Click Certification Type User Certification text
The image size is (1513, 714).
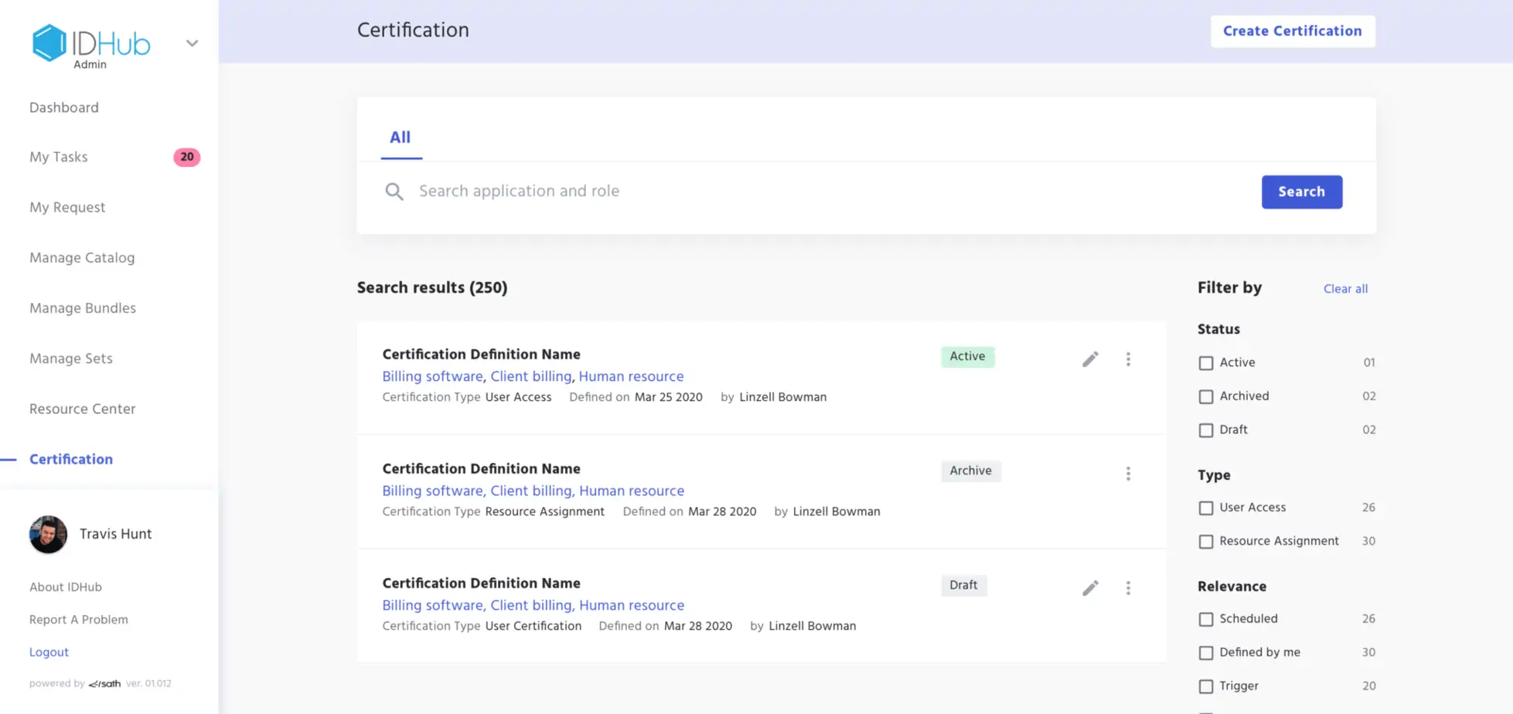482,626
